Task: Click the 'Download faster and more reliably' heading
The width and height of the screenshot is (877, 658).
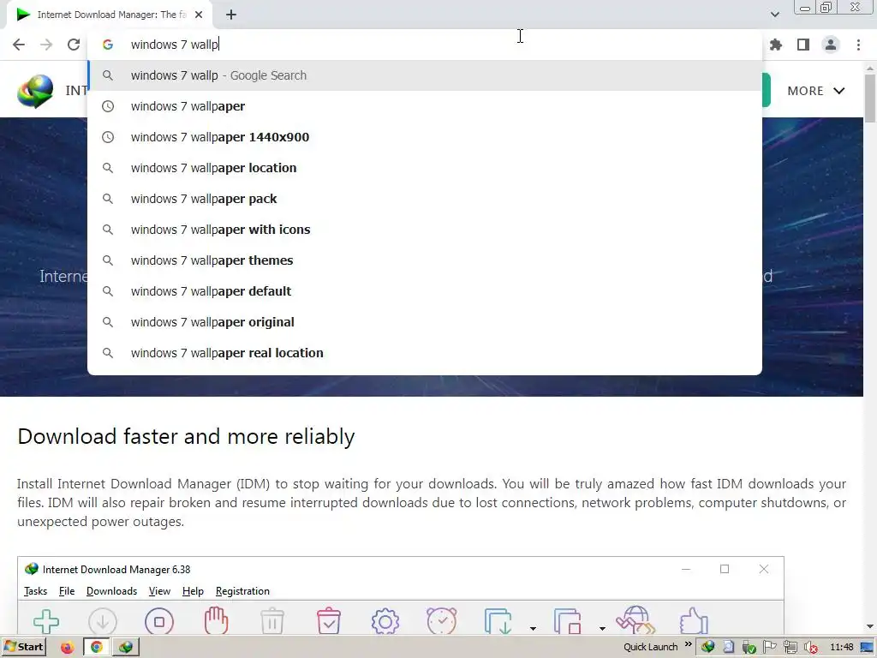Action: (x=186, y=436)
